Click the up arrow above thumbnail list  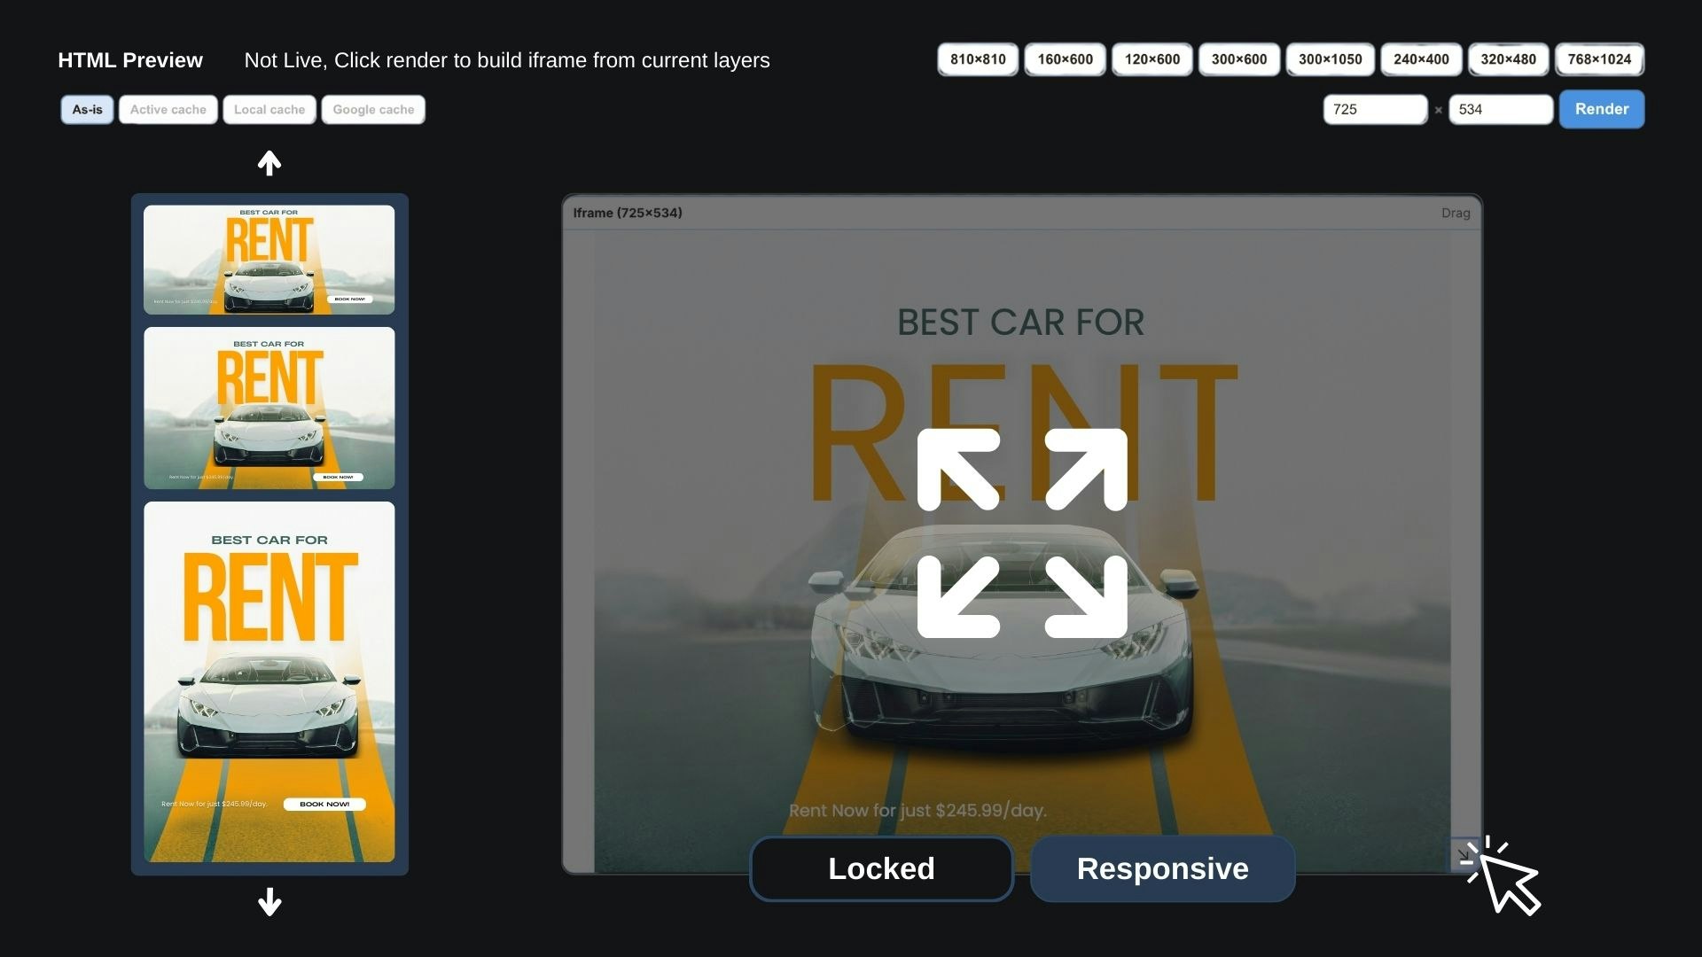(x=269, y=163)
